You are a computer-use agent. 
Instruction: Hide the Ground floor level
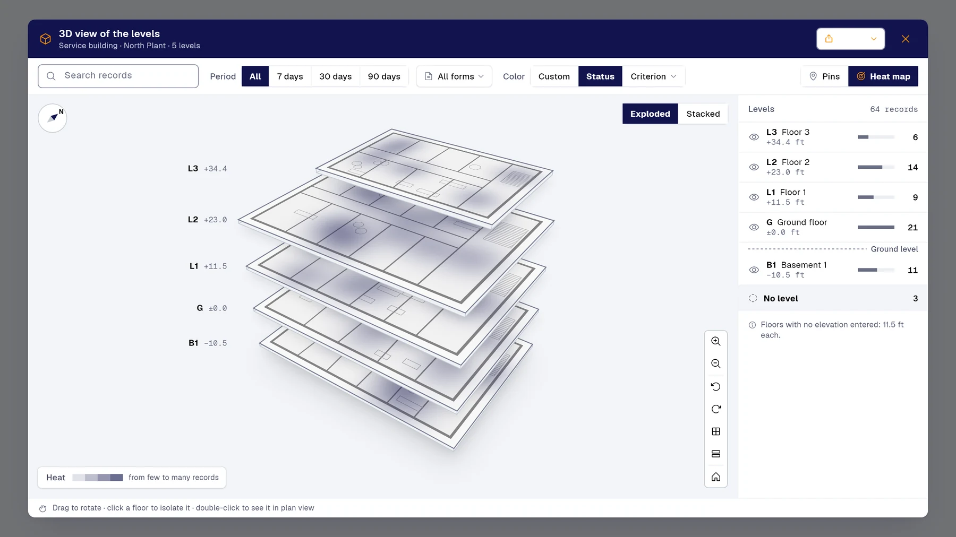click(754, 227)
